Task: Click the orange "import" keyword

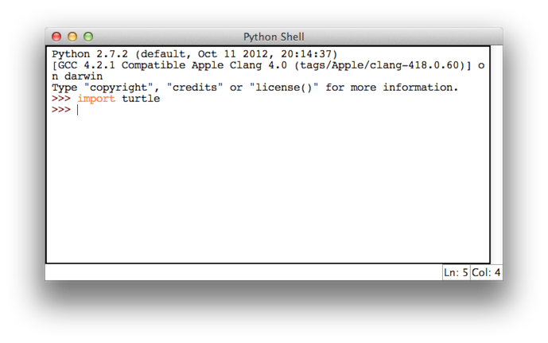Action: [96, 99]
